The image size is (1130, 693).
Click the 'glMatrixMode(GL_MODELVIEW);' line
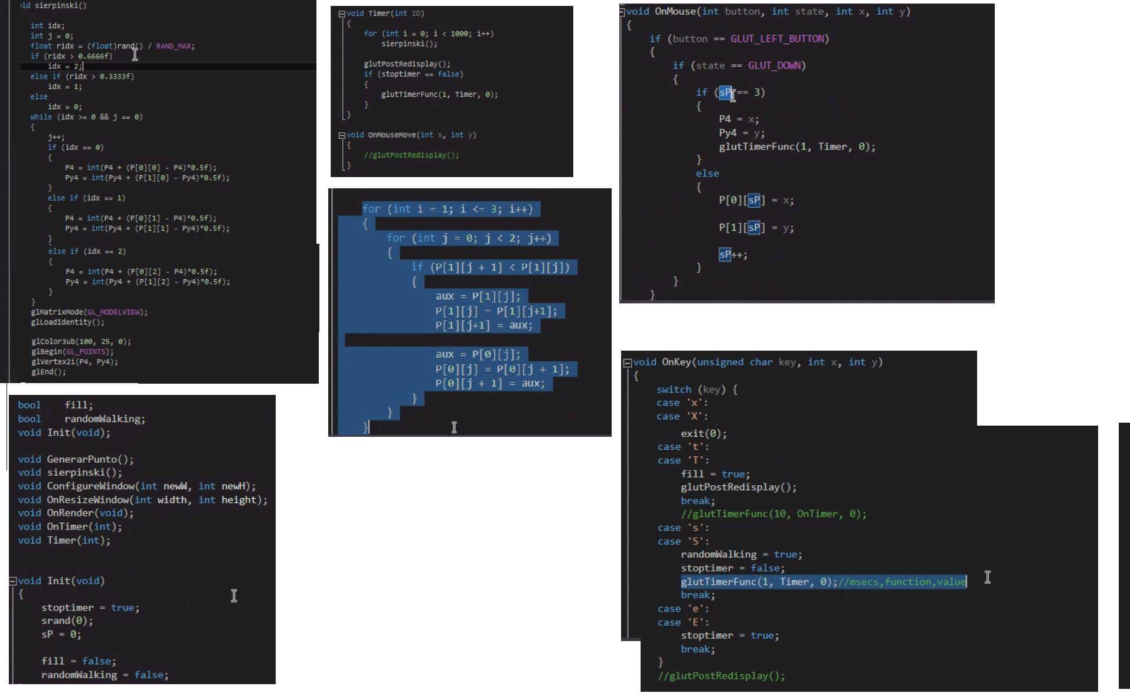coord(89,312)
